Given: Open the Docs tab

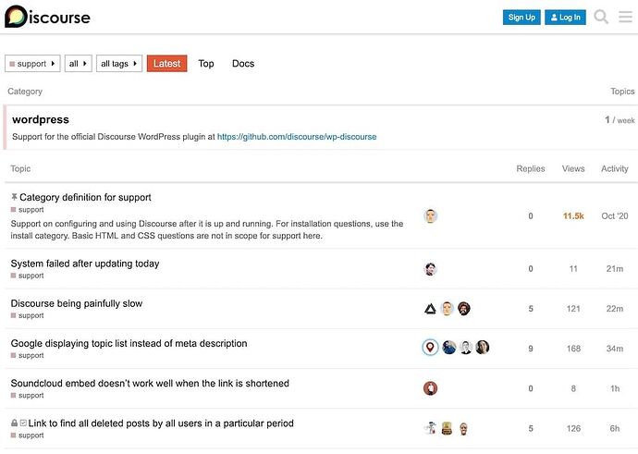Looking at the screenshot, I should 243,64.
